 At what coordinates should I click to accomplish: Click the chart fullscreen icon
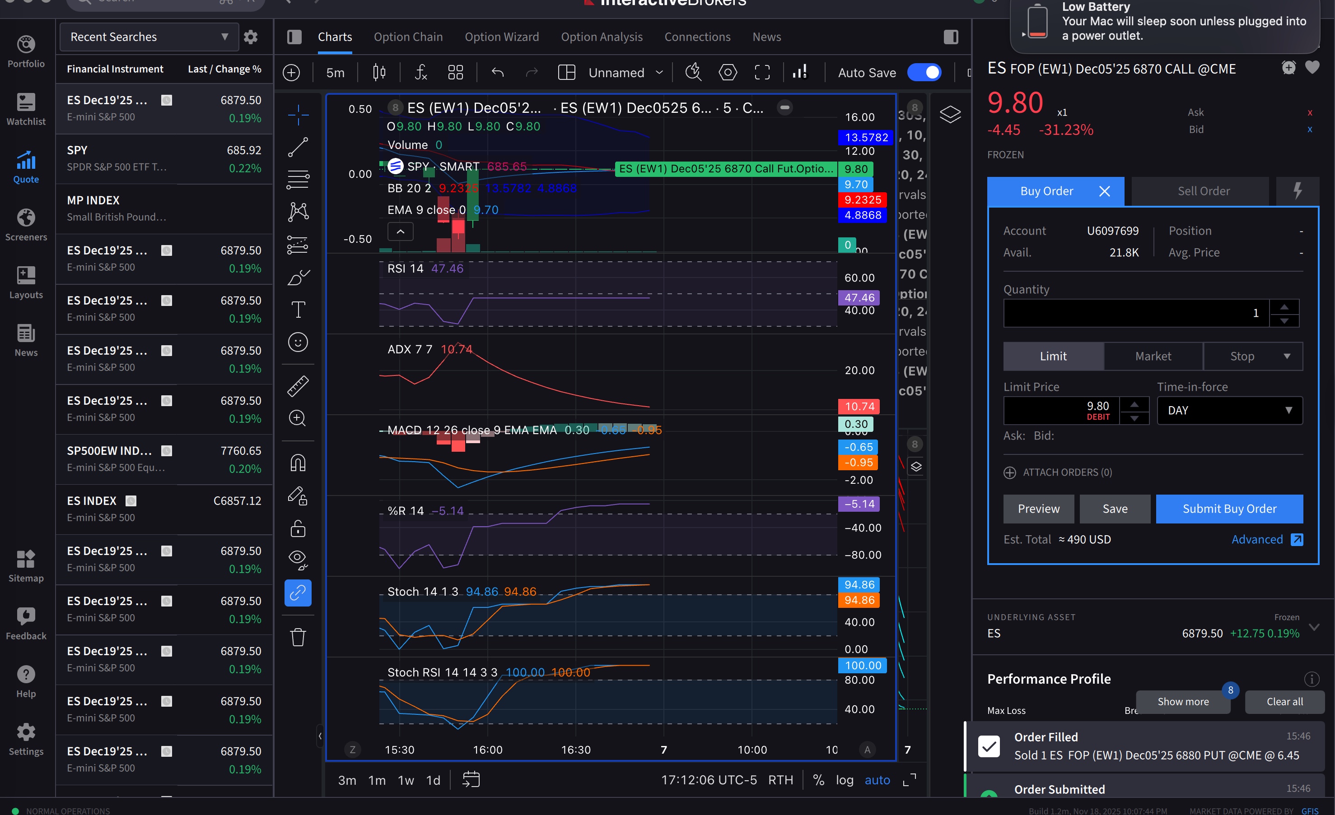762,72
